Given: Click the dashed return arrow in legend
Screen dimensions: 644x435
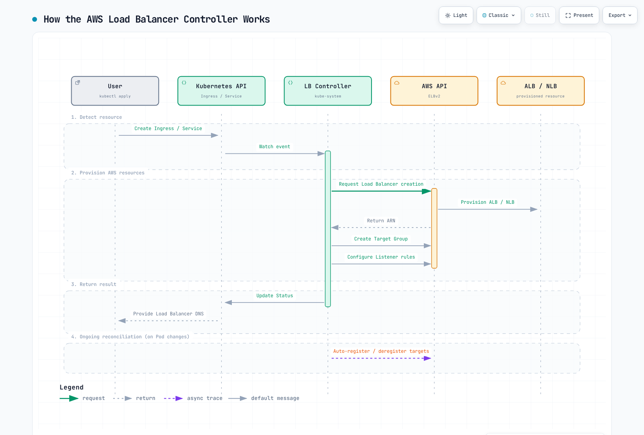Looking at the screenshot, I should (122, 398).
